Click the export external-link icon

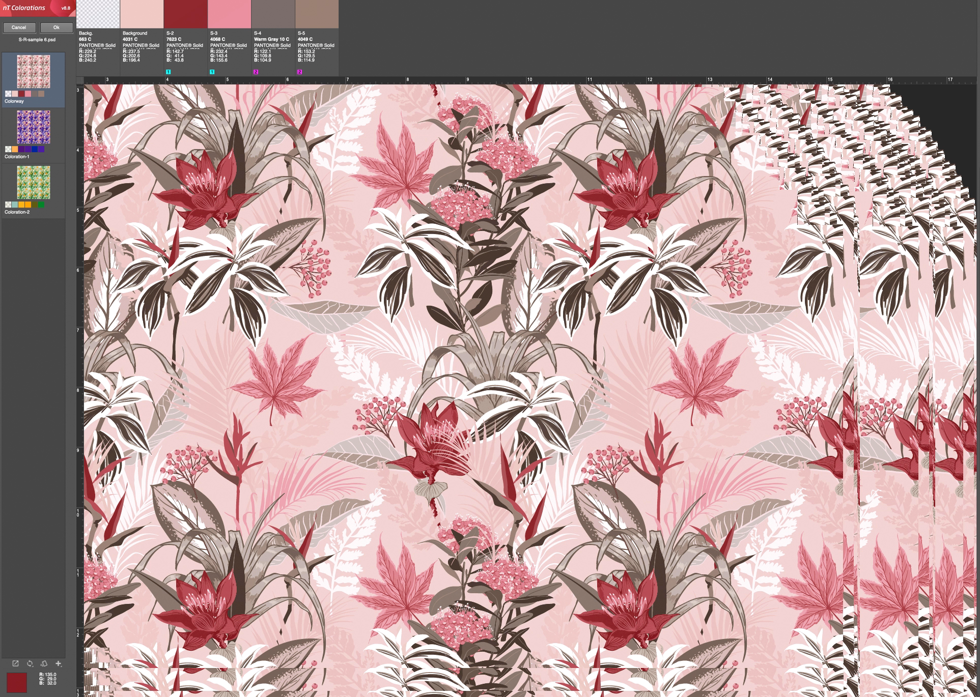[15, 663]
